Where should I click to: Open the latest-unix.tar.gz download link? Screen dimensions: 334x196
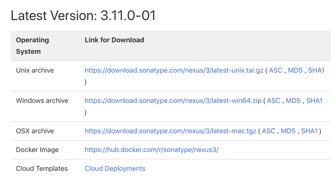click(174, 70)
